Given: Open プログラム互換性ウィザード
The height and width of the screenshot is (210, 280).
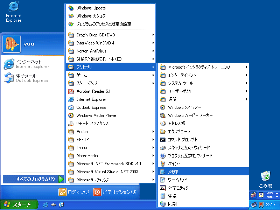Looking at the screenshot, I should pyautogui.click(x=203, y=156).
